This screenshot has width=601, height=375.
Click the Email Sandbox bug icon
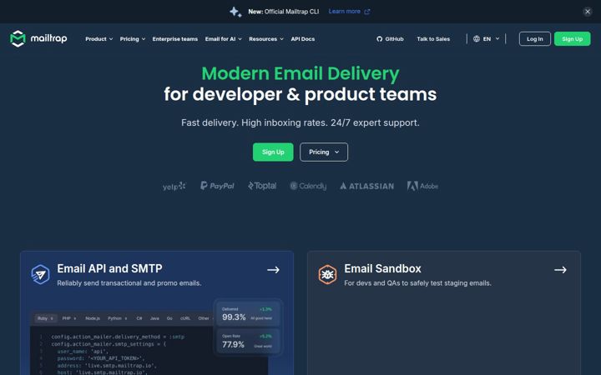(328, 274)
